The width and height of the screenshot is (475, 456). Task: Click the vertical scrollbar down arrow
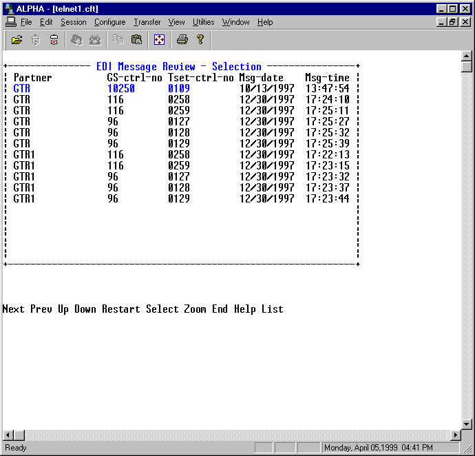pos(467,424)
